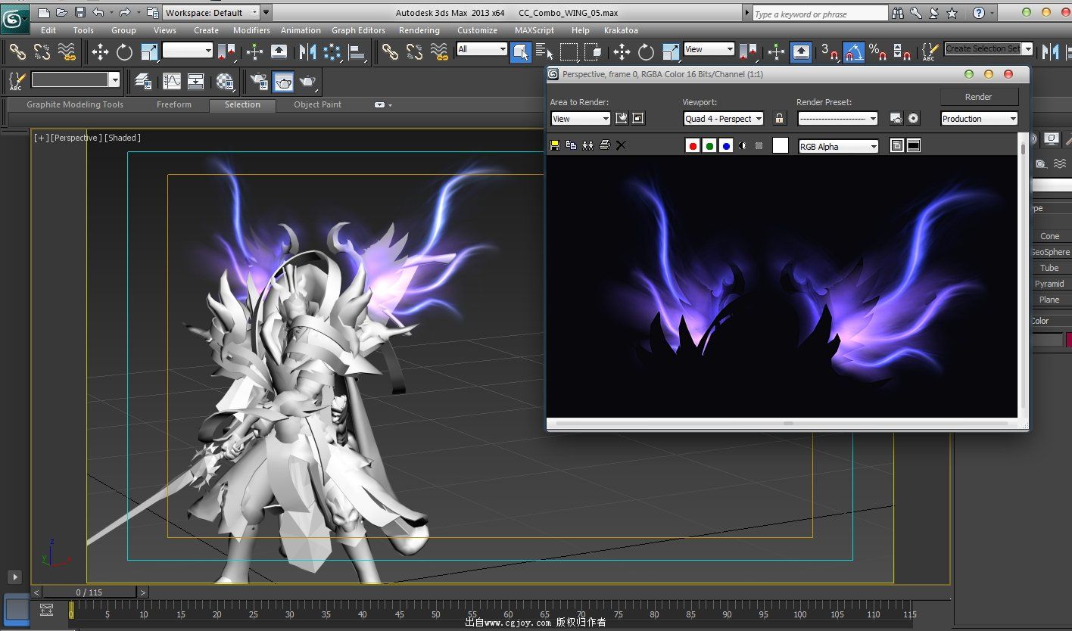Toggle Angle Snap in main toolbar
Viewport: 1072px width, 631px height.
pyautogui.click(x=854, y=51)
